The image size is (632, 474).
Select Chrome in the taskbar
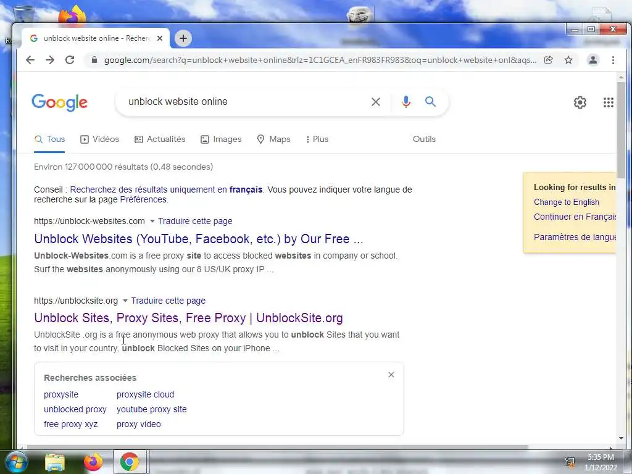130,462
